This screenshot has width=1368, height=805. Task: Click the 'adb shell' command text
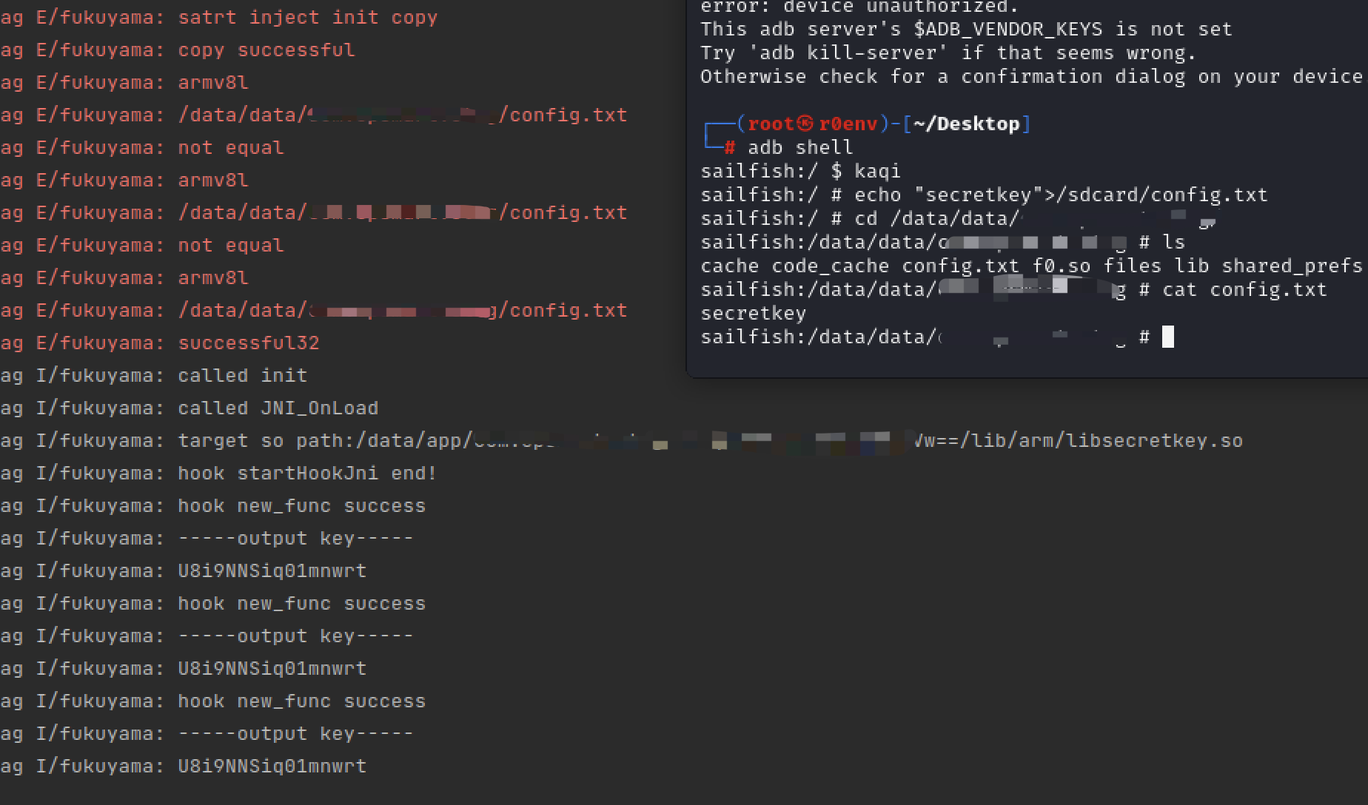pyautogui.click(x=800, y=147)
